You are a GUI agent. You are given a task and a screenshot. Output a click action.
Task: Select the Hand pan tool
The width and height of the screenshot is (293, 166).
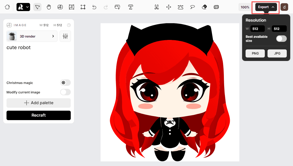coord(49,7)
